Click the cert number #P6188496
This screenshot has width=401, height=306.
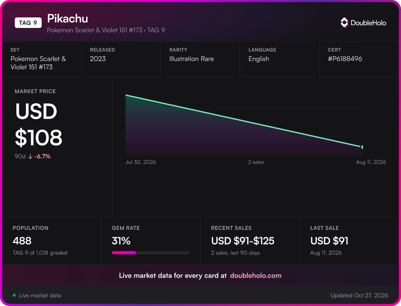(345, 59)
